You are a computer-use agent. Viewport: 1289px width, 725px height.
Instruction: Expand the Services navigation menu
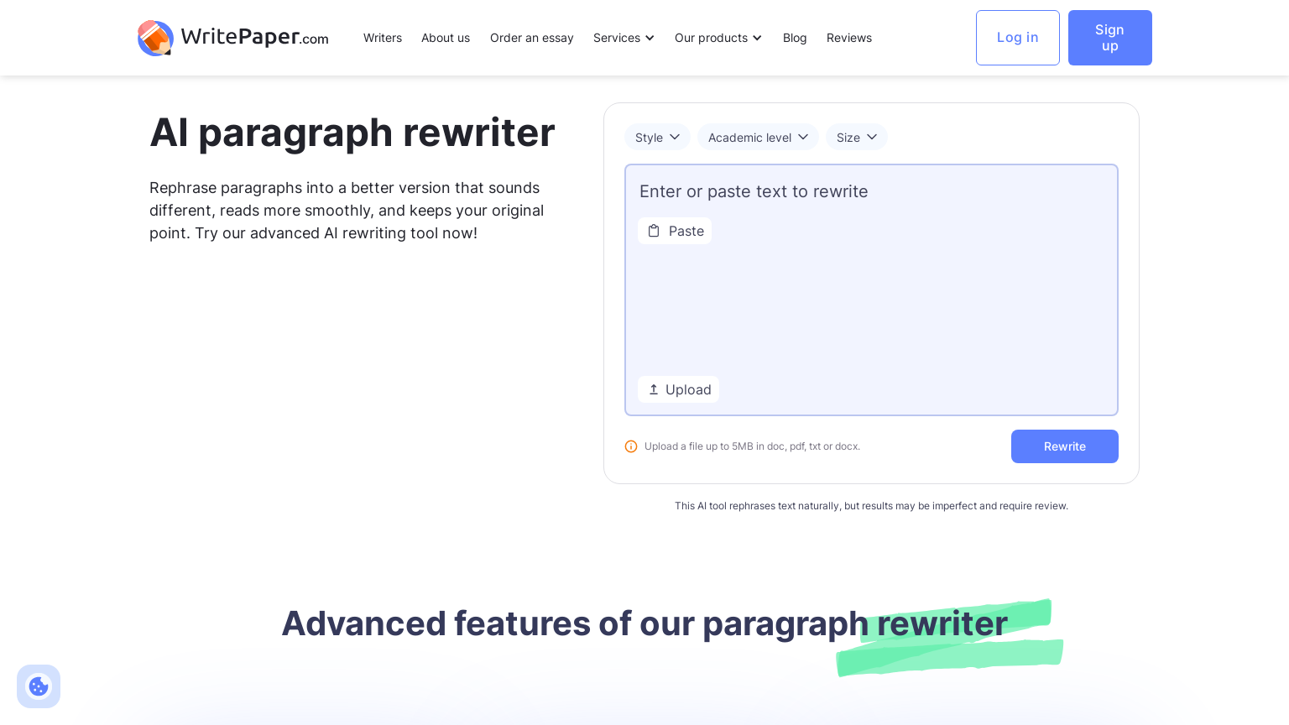click(624, 38)
